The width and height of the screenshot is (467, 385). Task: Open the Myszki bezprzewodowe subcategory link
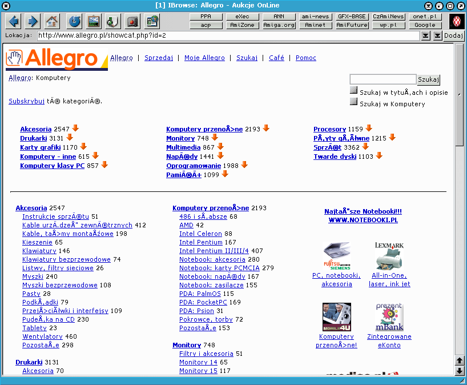click(60, 285)
